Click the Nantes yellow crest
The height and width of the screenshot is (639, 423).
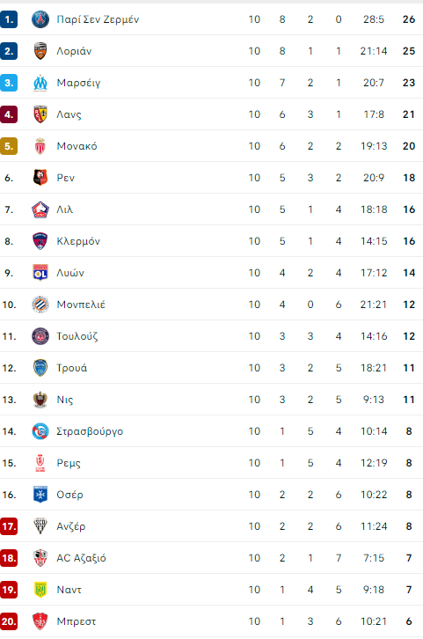point(40,590)
